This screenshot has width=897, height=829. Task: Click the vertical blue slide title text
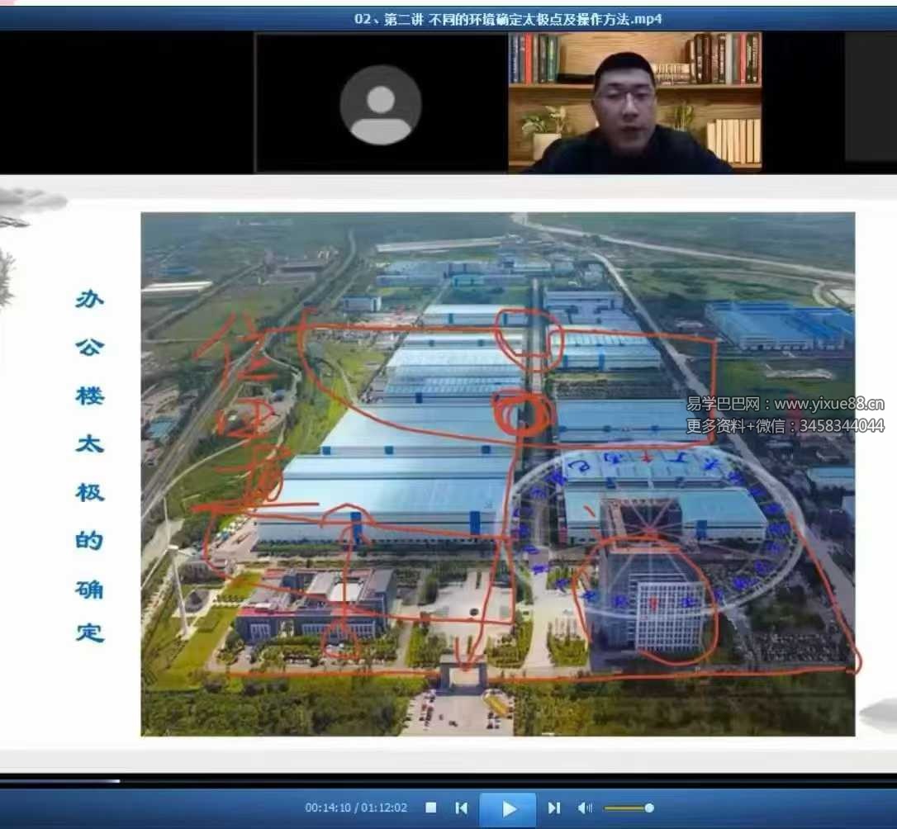click(89, 467)
